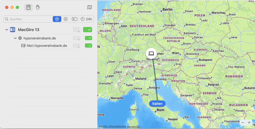Click the Rom city label on map
This screenshot has height=129, width=255.
pyautogui.click(x=161, y=110)
